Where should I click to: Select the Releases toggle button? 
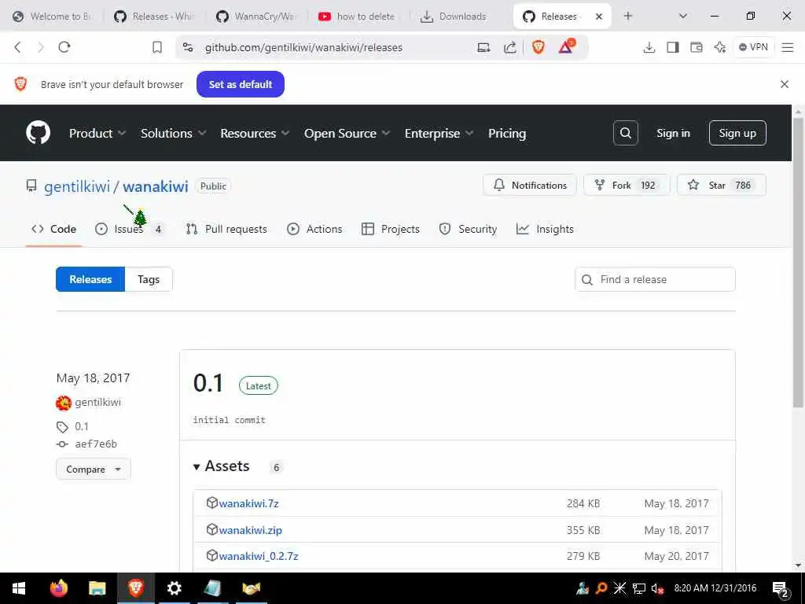(x=90, y=279)
